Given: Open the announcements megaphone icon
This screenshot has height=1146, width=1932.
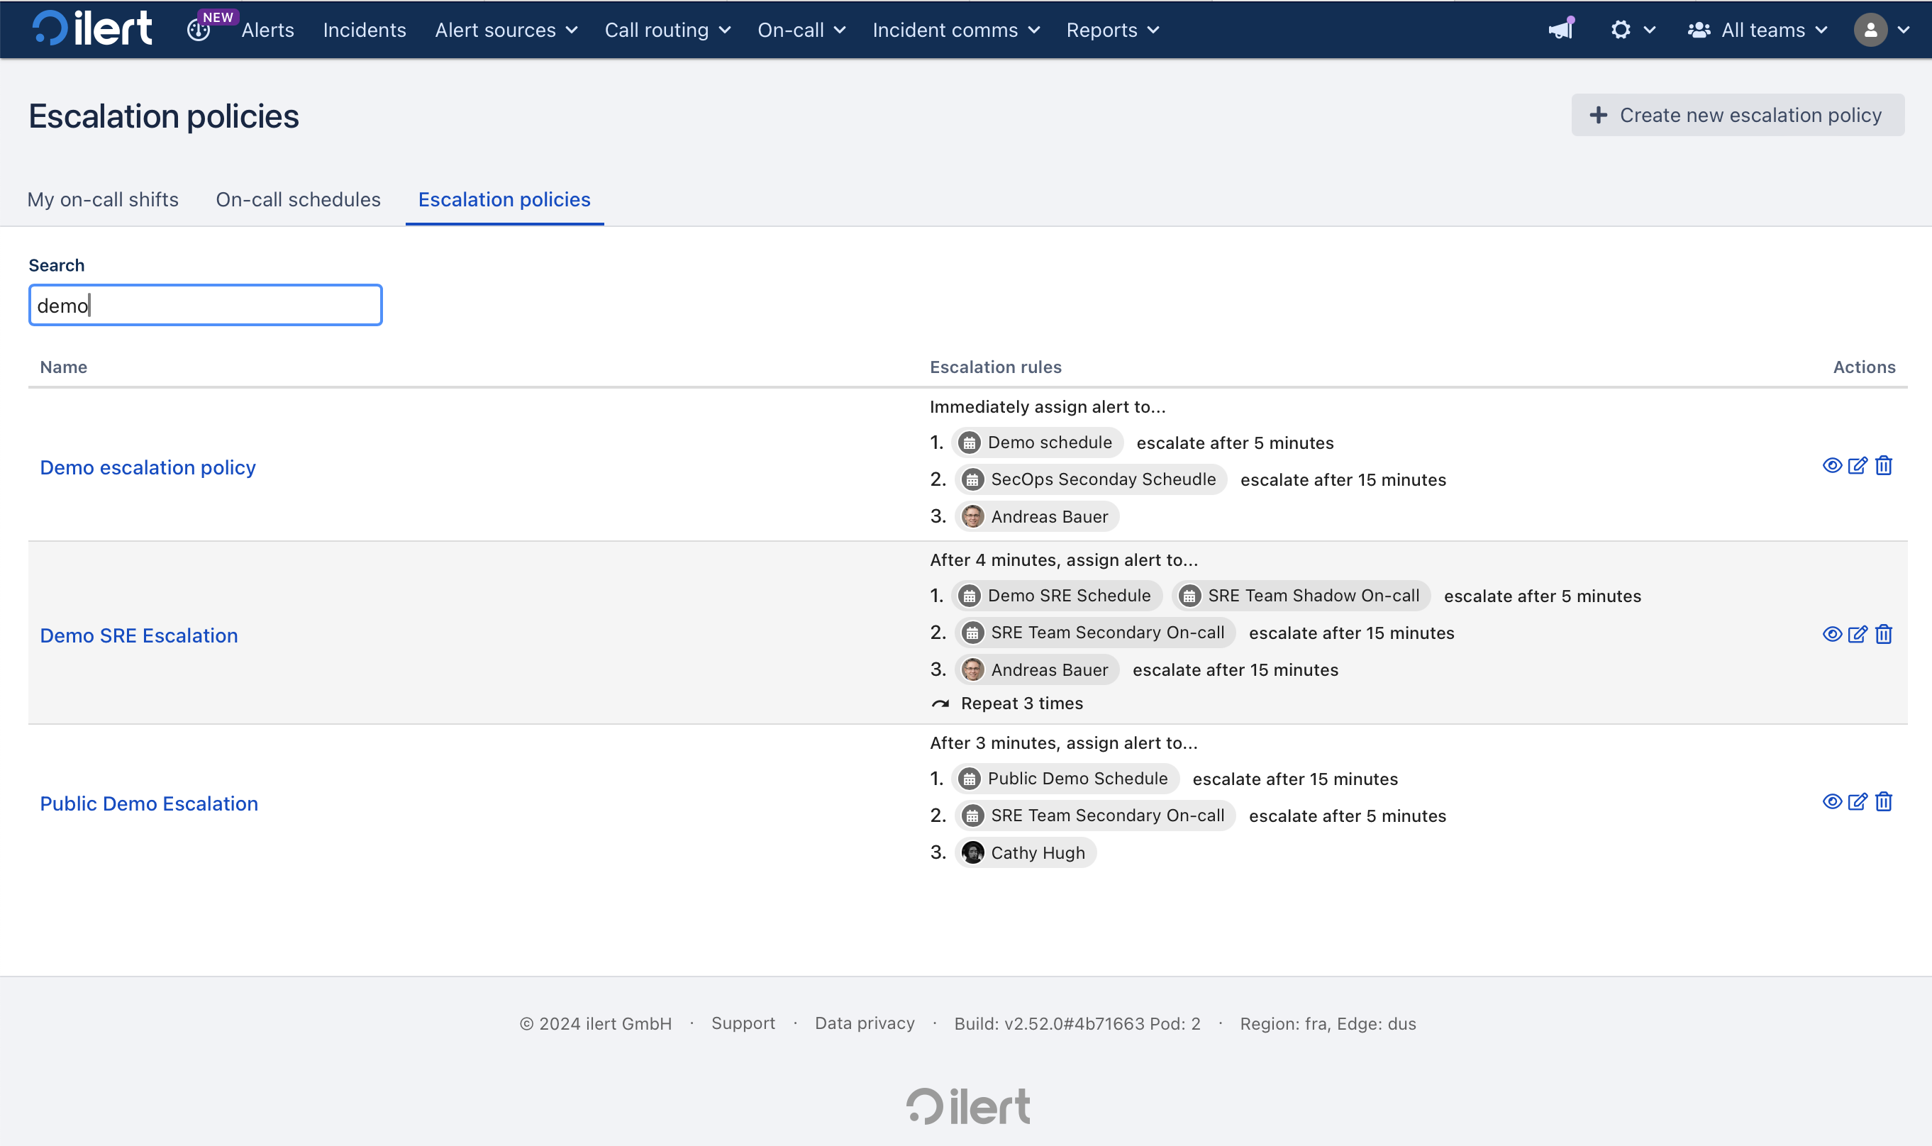Looking at the screenshot, I should [x=1560, y=29].
